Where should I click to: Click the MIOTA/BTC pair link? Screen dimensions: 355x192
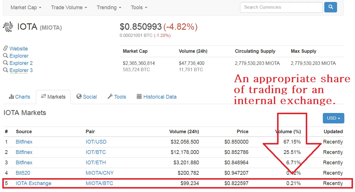pyautogui.click(x=99, y=183)
